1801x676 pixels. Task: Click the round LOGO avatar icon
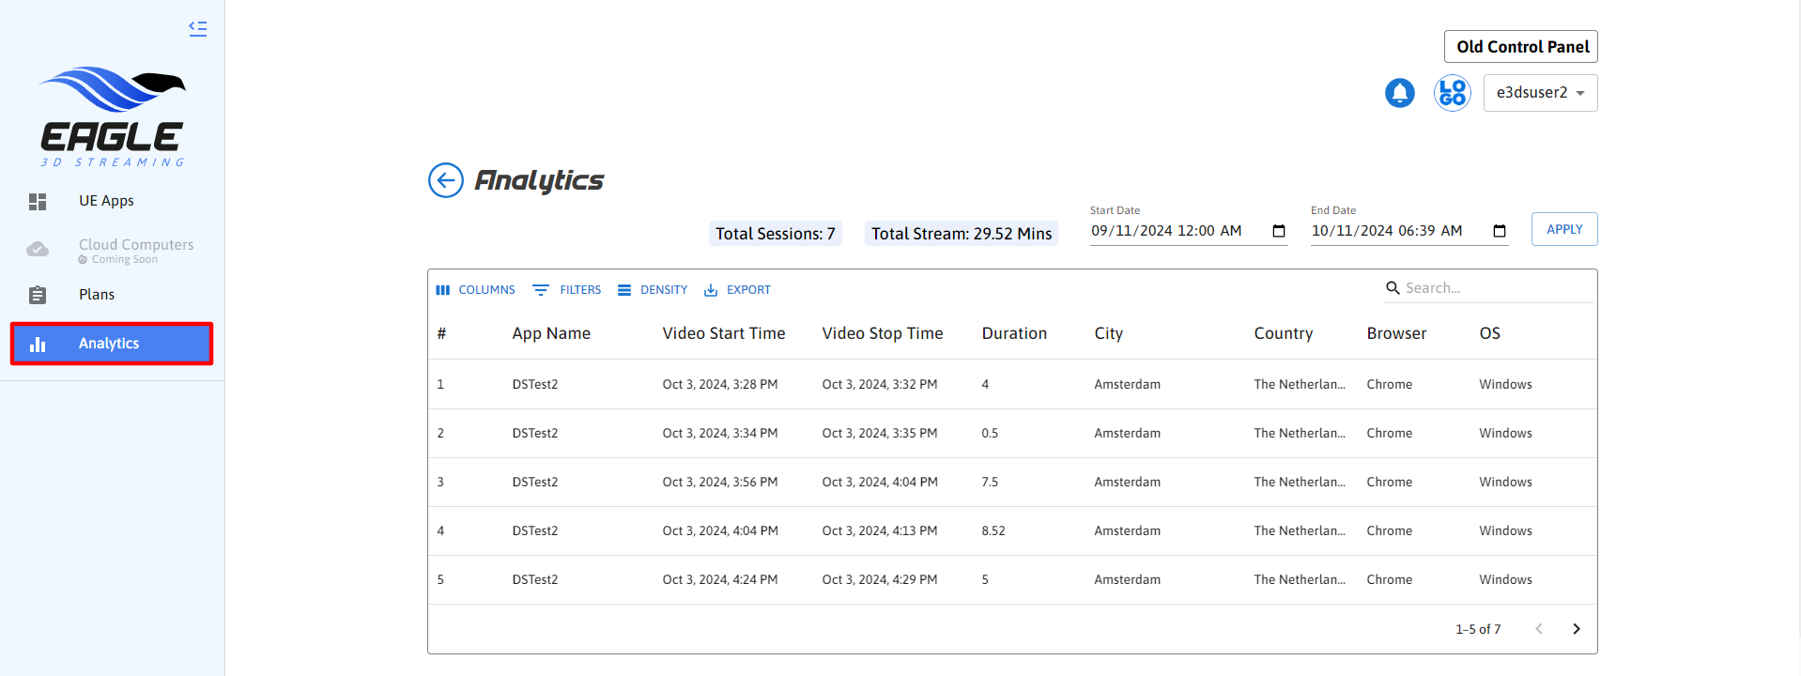coord(1452,93)
